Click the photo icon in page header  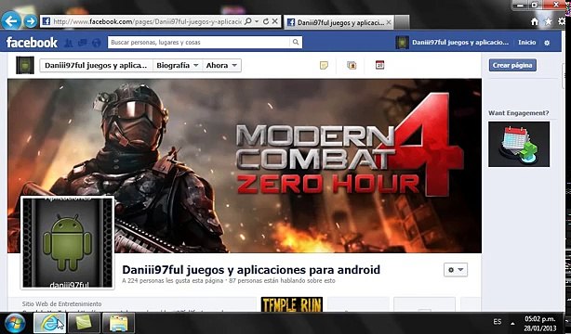point(352,65)
